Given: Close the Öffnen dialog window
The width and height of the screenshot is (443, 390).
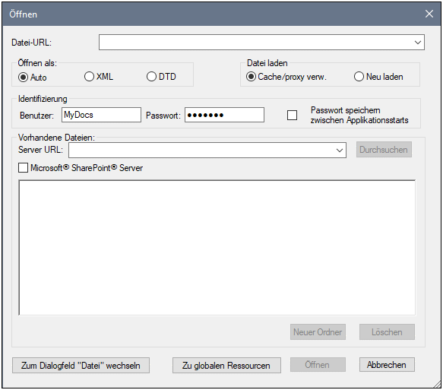Looking at the screenshot, I should pos(429,14).
